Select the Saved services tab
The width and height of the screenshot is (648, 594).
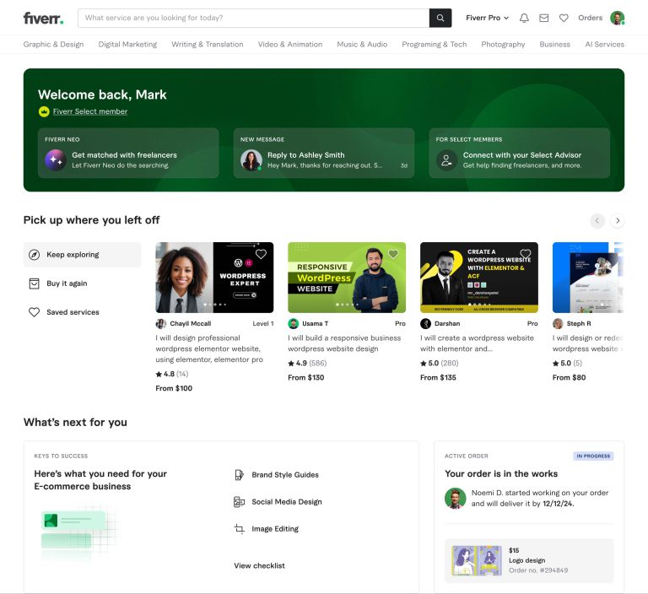(82, 312)
